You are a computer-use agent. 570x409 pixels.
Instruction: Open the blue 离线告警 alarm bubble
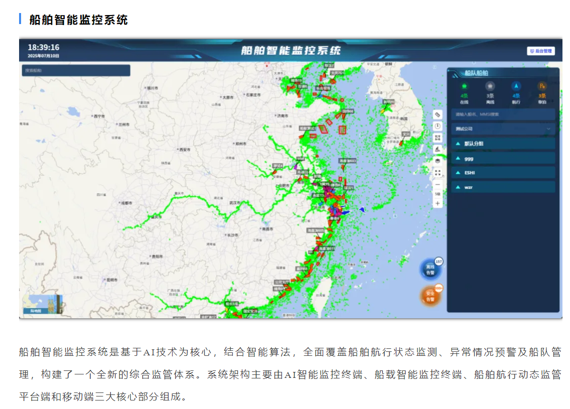430,270
